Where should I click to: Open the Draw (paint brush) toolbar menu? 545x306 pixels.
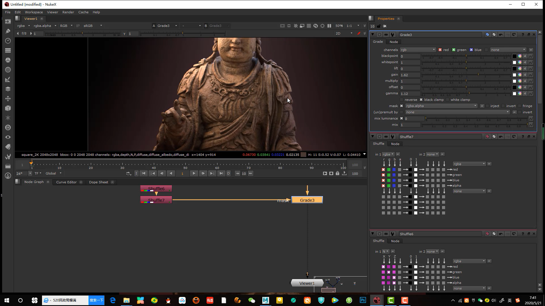tap(8, 31)
